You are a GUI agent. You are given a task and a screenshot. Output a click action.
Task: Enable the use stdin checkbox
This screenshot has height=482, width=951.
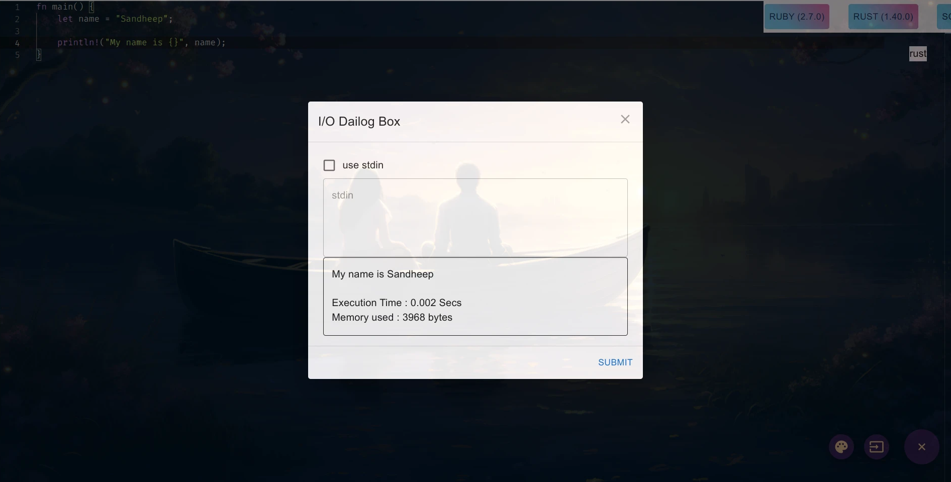click(x=329, y=165)
